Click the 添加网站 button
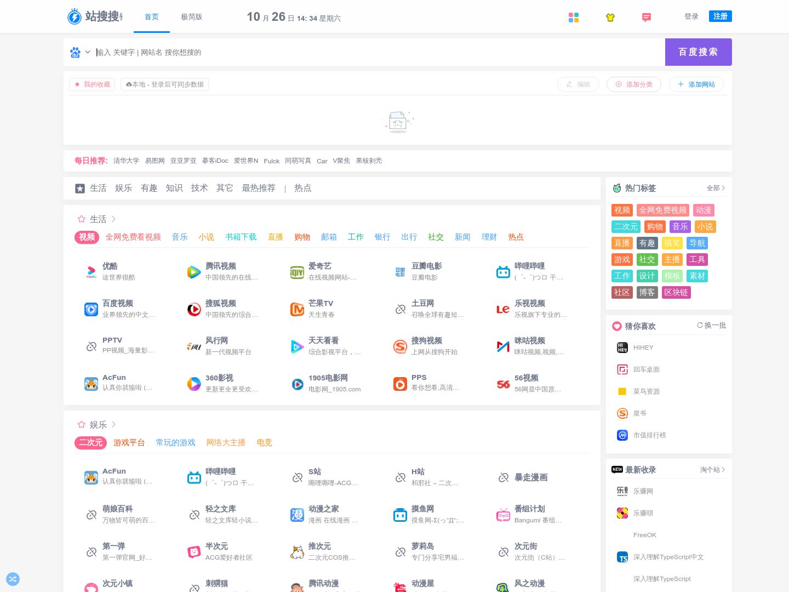 696,84
